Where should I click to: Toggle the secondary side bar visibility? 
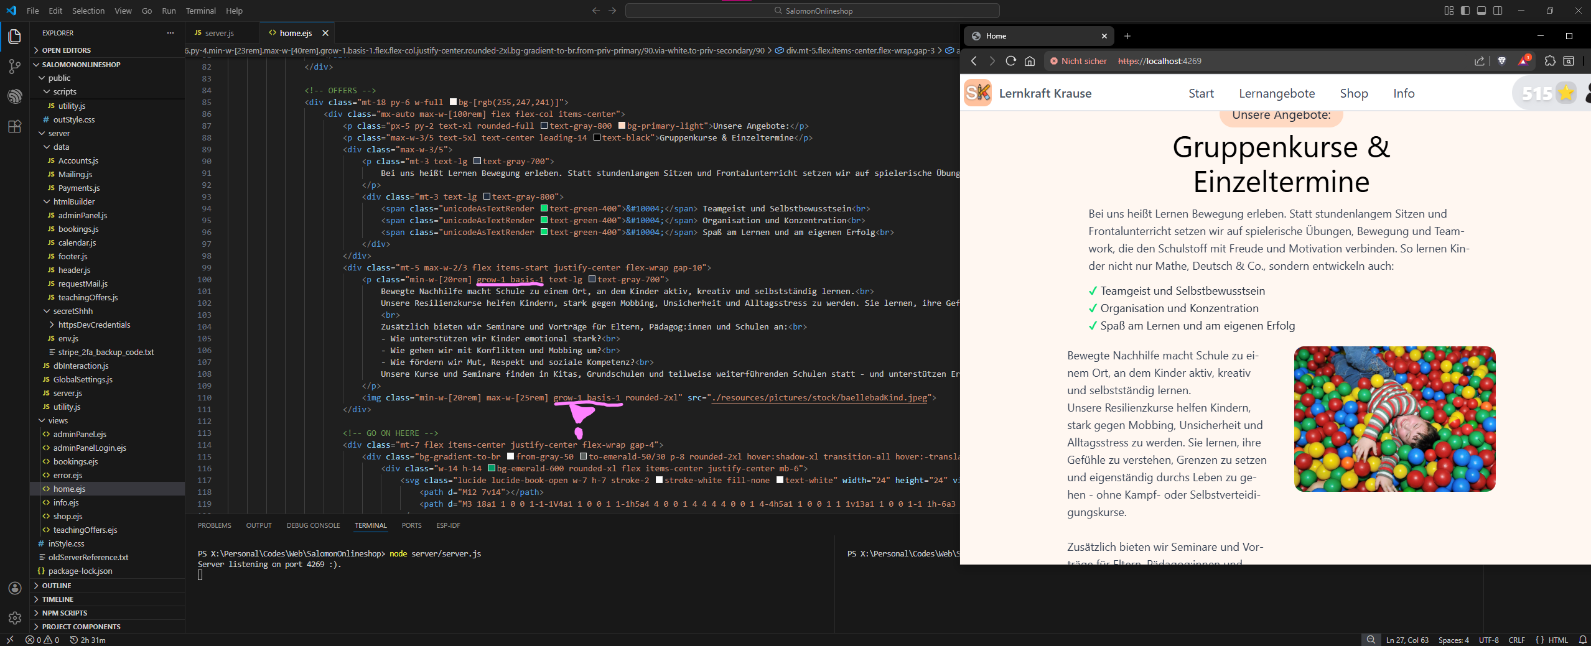point(1498,11)
